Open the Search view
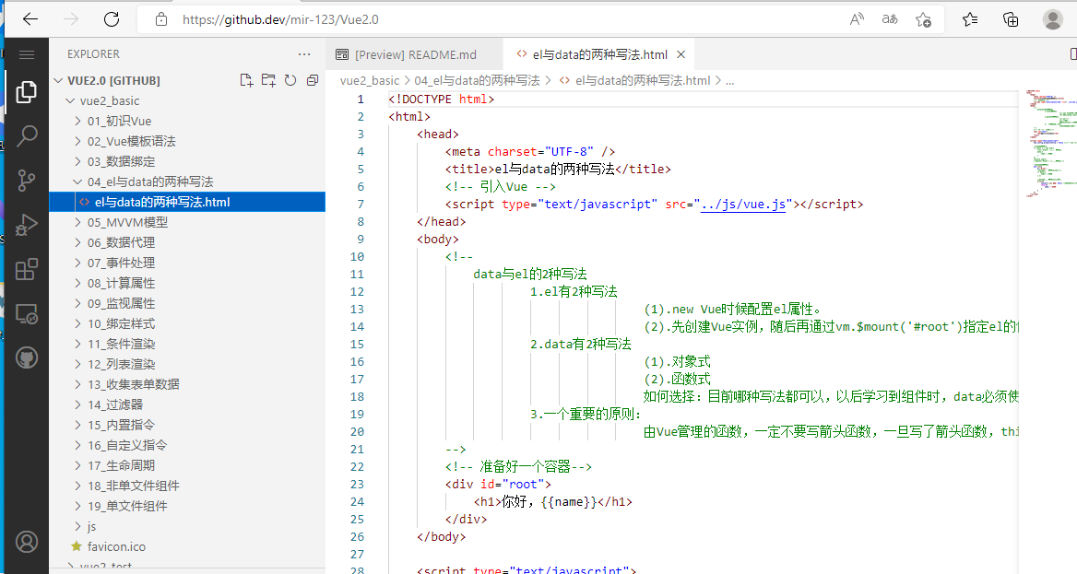This screenshot has width=1077, height=574. [x=26, y=136]
